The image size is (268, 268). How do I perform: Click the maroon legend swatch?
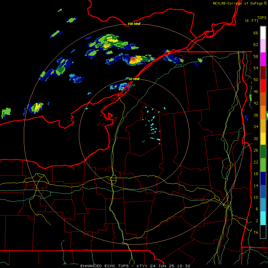click(263, 73)
